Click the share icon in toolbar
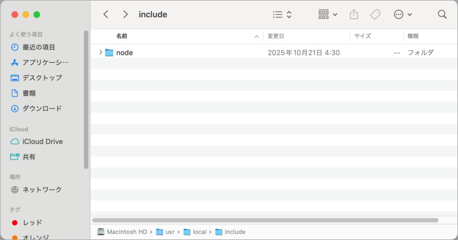This screenshot has width=458, height=240. (x=353, y=14)
